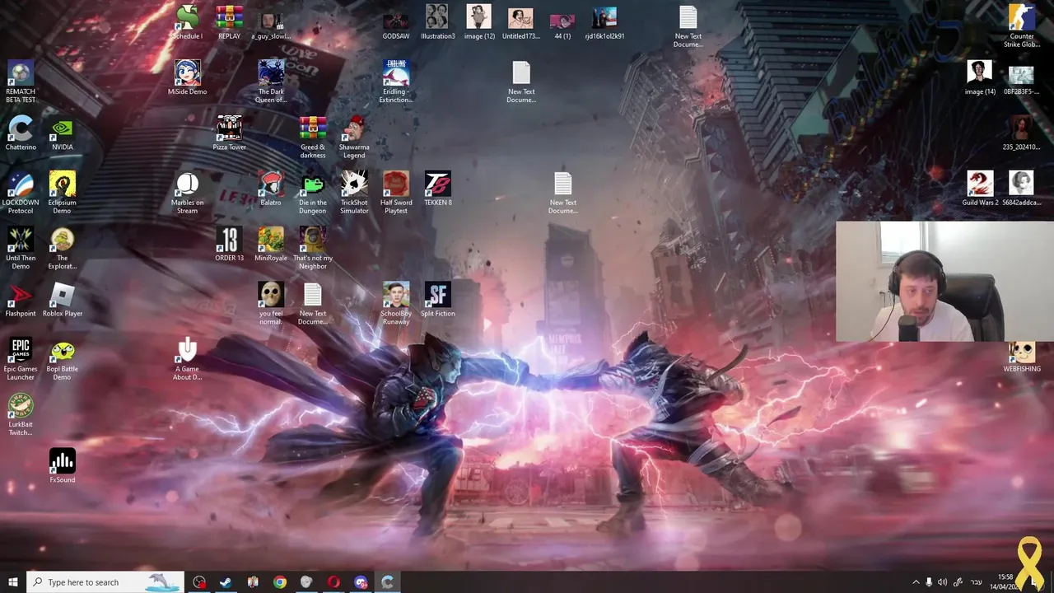Select the Marbles on Stream icon

[x=187, y=192]
